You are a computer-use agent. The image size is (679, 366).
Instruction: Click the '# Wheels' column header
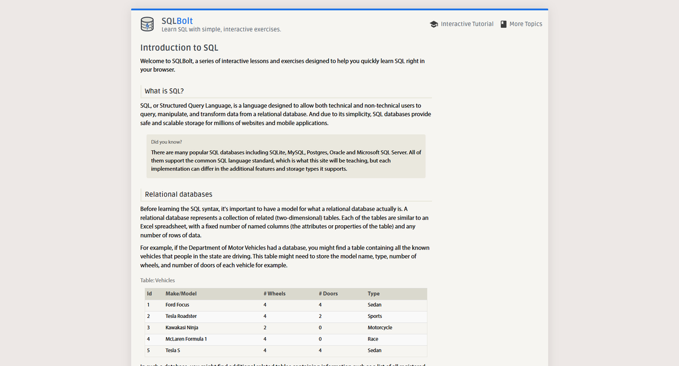click(x=274, y=294)
